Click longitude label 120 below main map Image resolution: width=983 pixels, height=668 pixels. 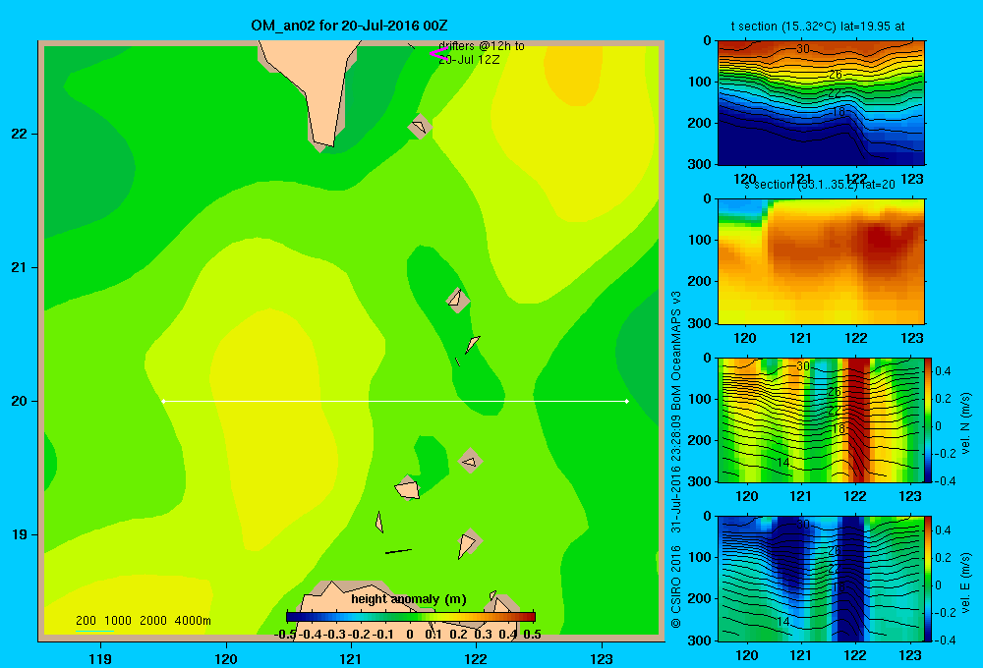pos(226,658)
